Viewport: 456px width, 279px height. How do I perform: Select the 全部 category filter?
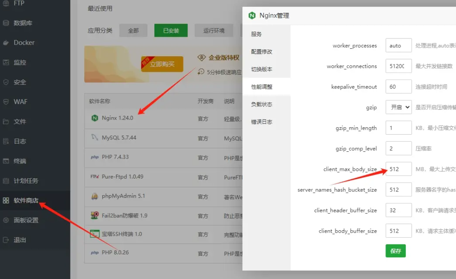tap(133, 30)
